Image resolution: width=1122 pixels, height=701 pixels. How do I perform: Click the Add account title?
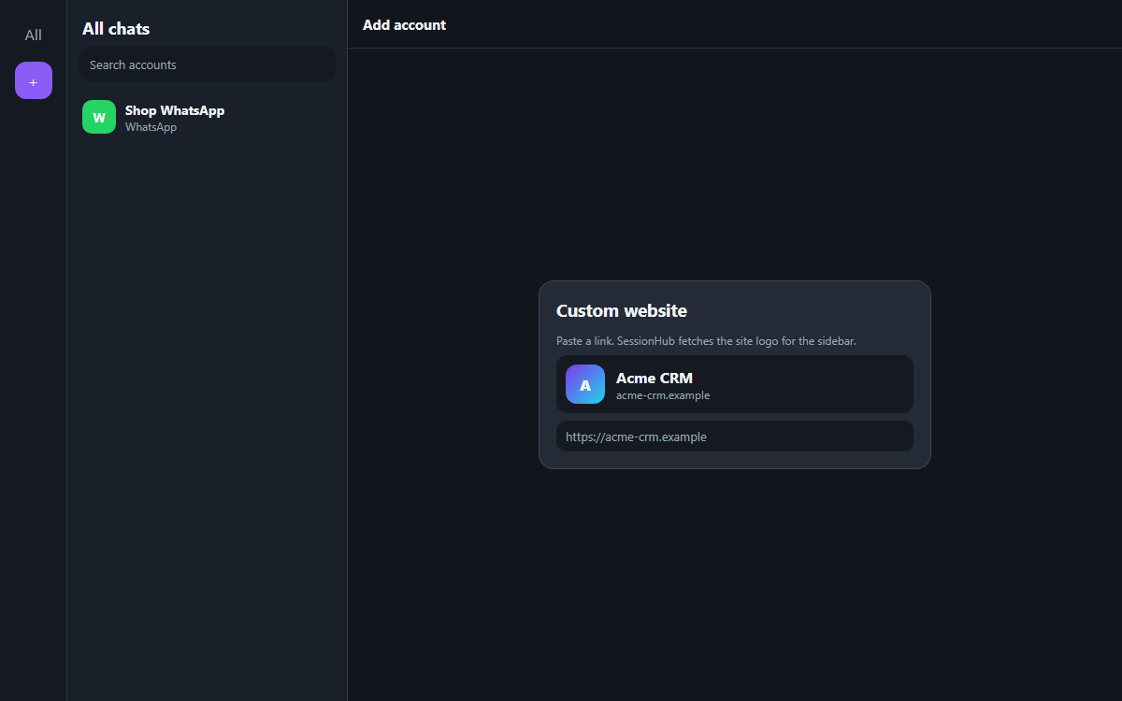404,25
